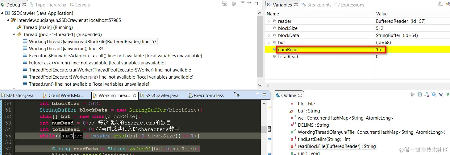Image resolution: width=450 pixels, height=155 pixels.
Task: Maximize the code editor area
Action: [x=264, y=94]
